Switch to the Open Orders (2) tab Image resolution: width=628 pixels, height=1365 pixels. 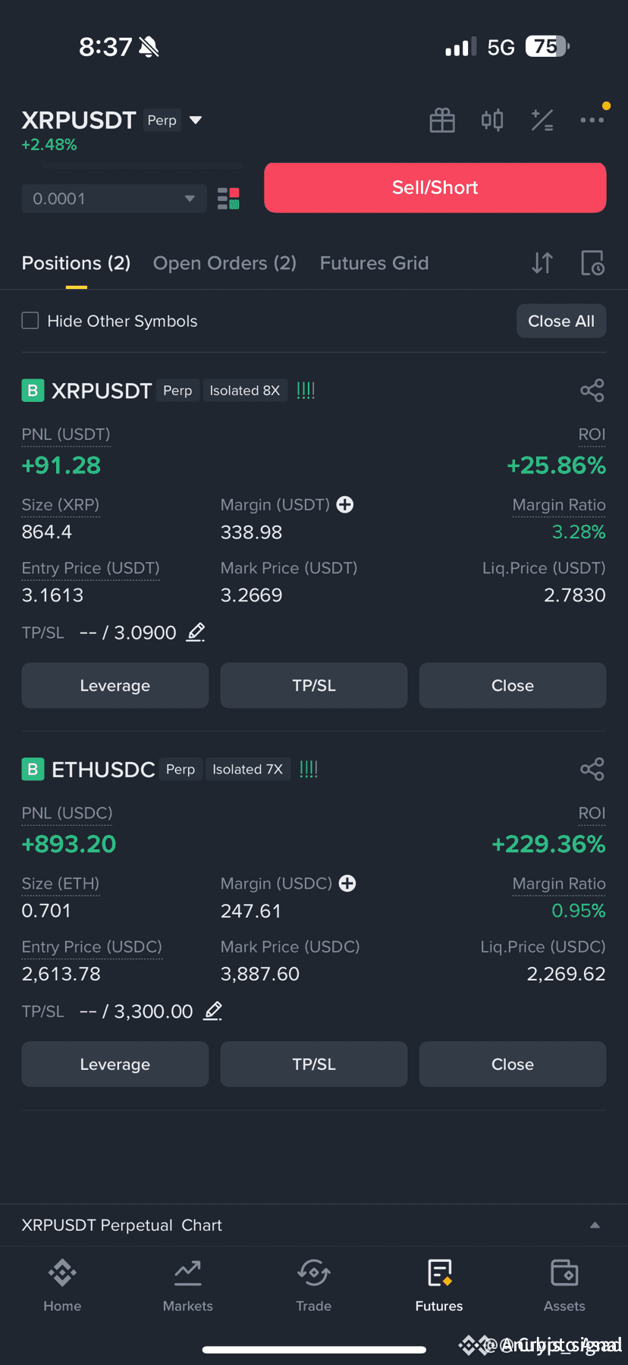pos(225,263)
